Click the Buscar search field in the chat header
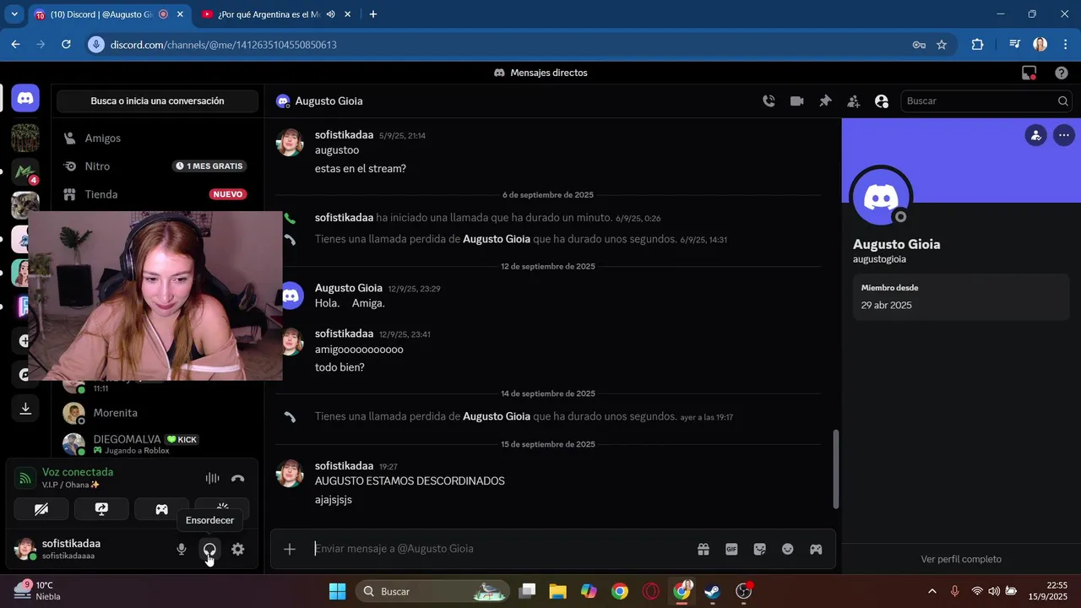 pyautogui.click(x=986, y=101)
